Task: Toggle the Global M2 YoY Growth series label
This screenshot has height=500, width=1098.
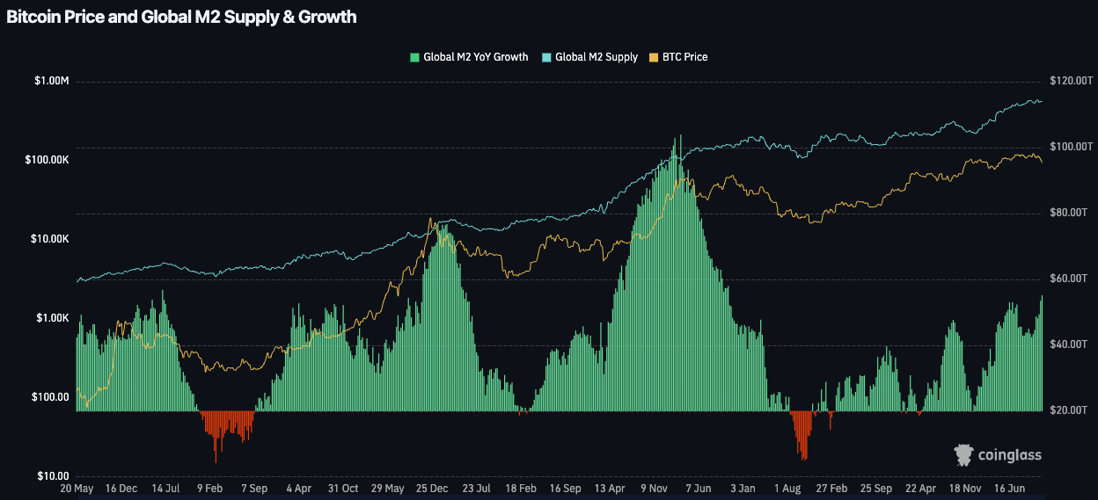Action: click(475, 57)
